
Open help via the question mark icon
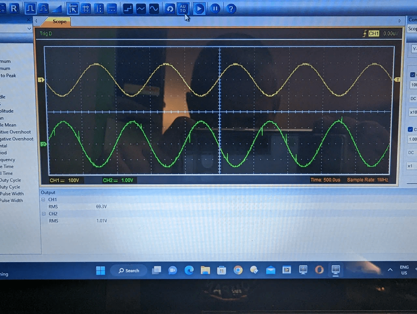coord(231,8)
